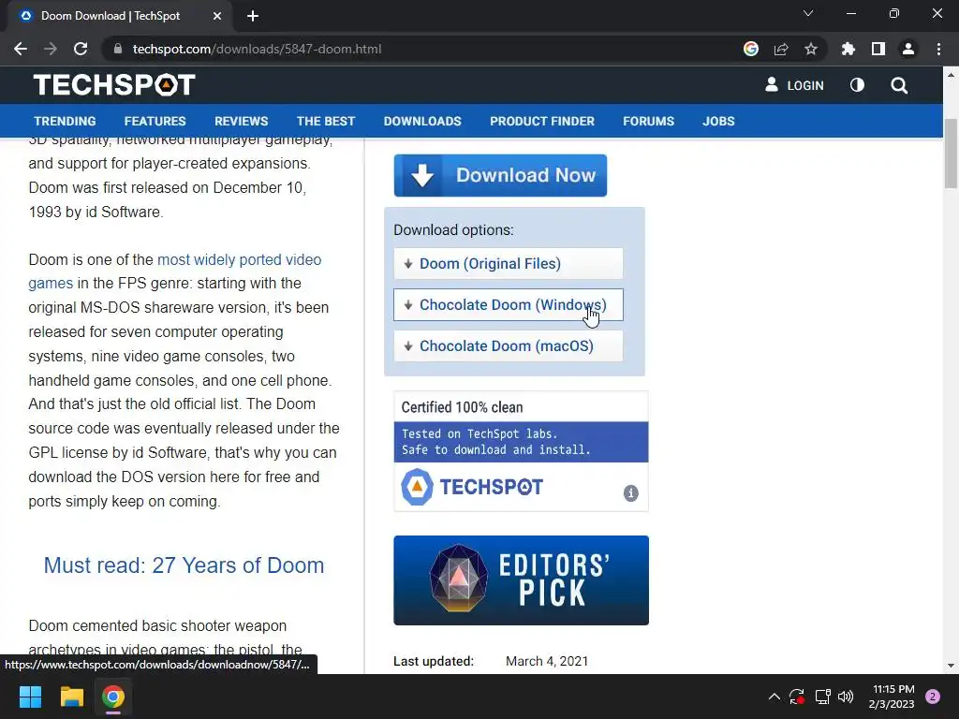Go back to the previous page

(21, 49)
